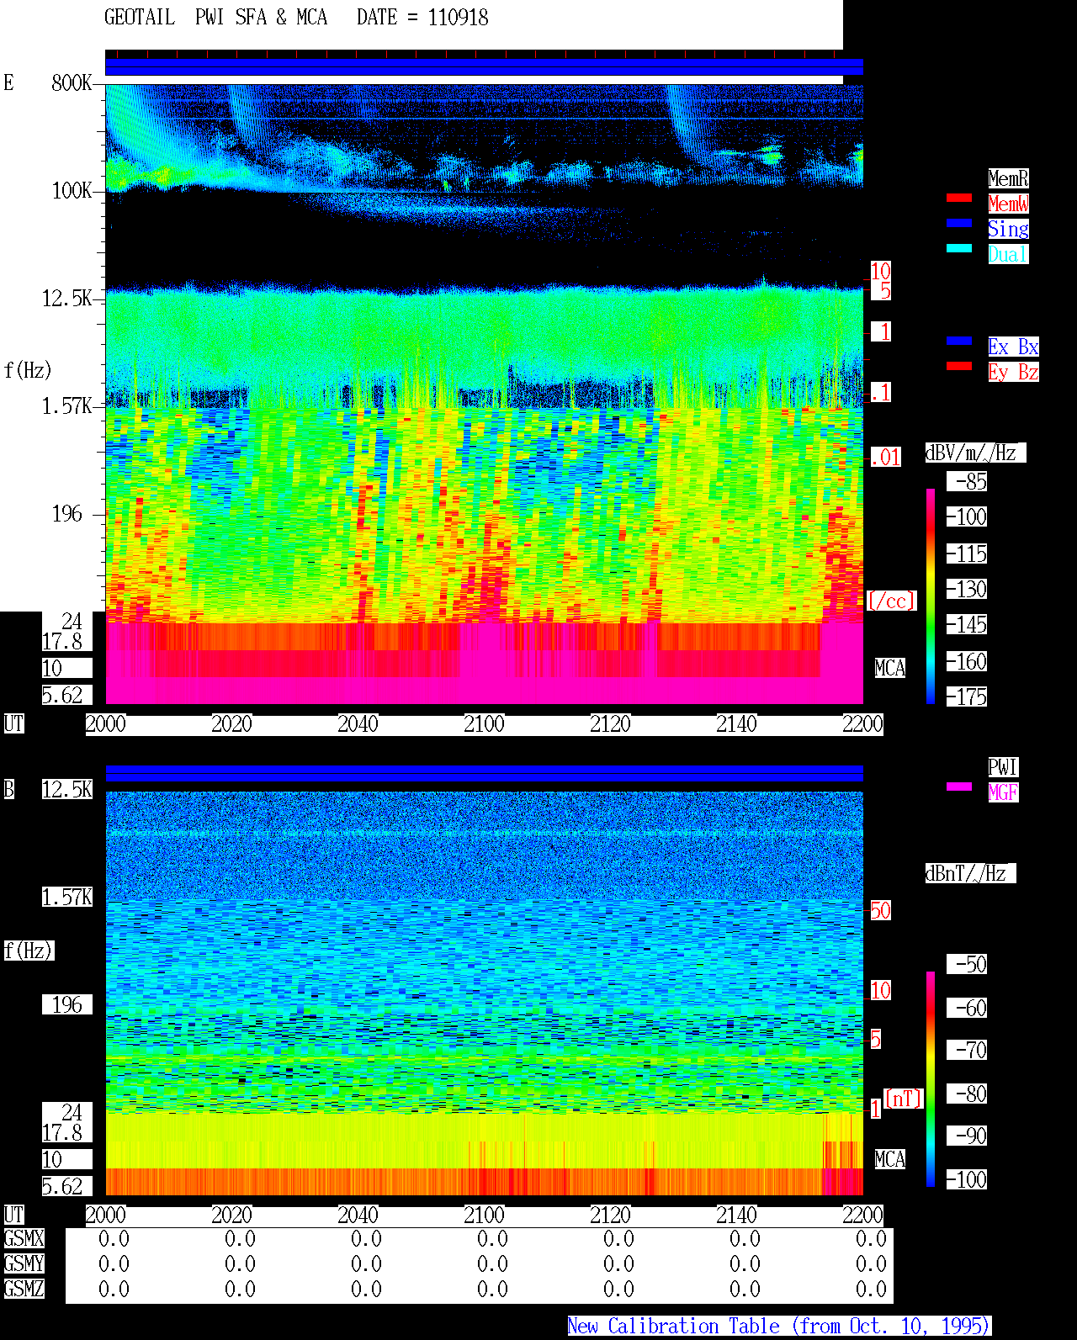Image resolution: width=1077 pixels, height=1340 pixels.
Task: Select the MemR legend label
Action: pyautogui.click(x=1008, y=178)
